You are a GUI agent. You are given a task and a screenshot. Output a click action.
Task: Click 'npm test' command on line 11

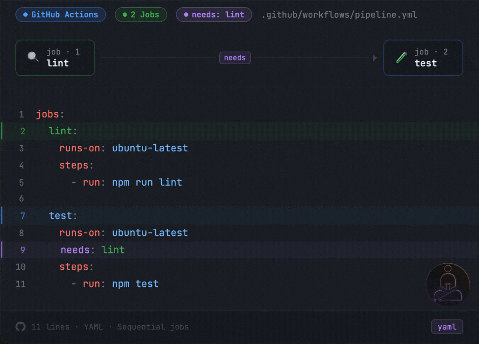point(135,284)
